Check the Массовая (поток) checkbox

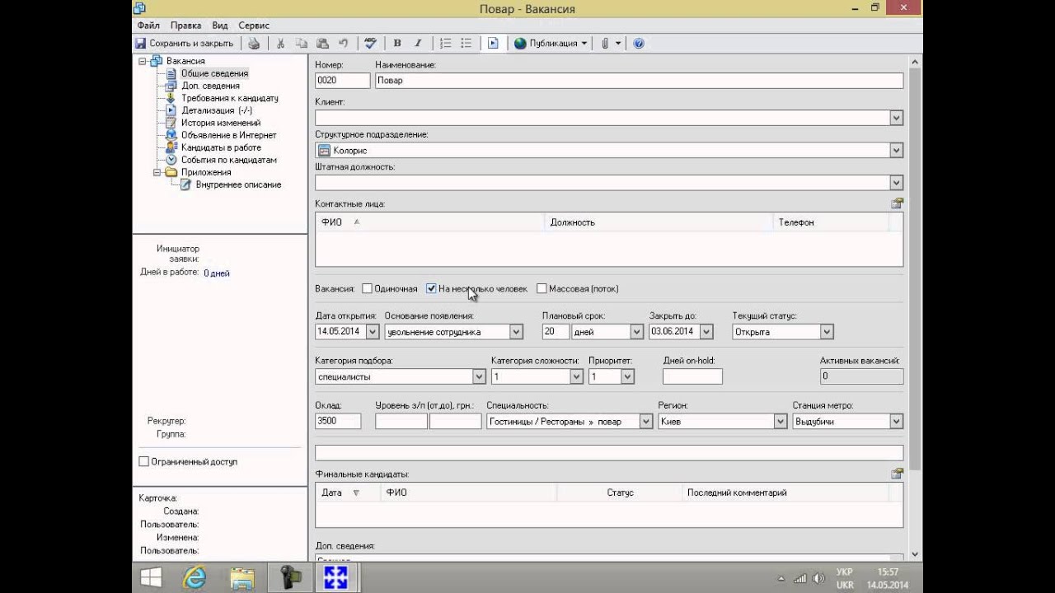[542, 288]
